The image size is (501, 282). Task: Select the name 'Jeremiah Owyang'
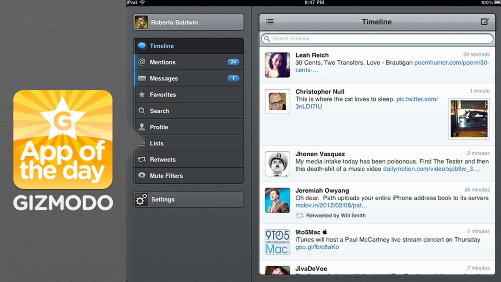(322, 191)
